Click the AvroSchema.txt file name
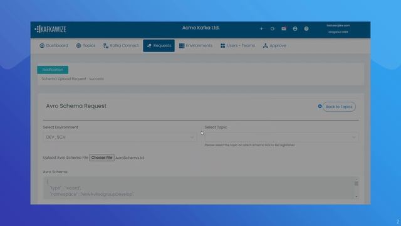Screen dimensions: 401x226 pos(130,158)
